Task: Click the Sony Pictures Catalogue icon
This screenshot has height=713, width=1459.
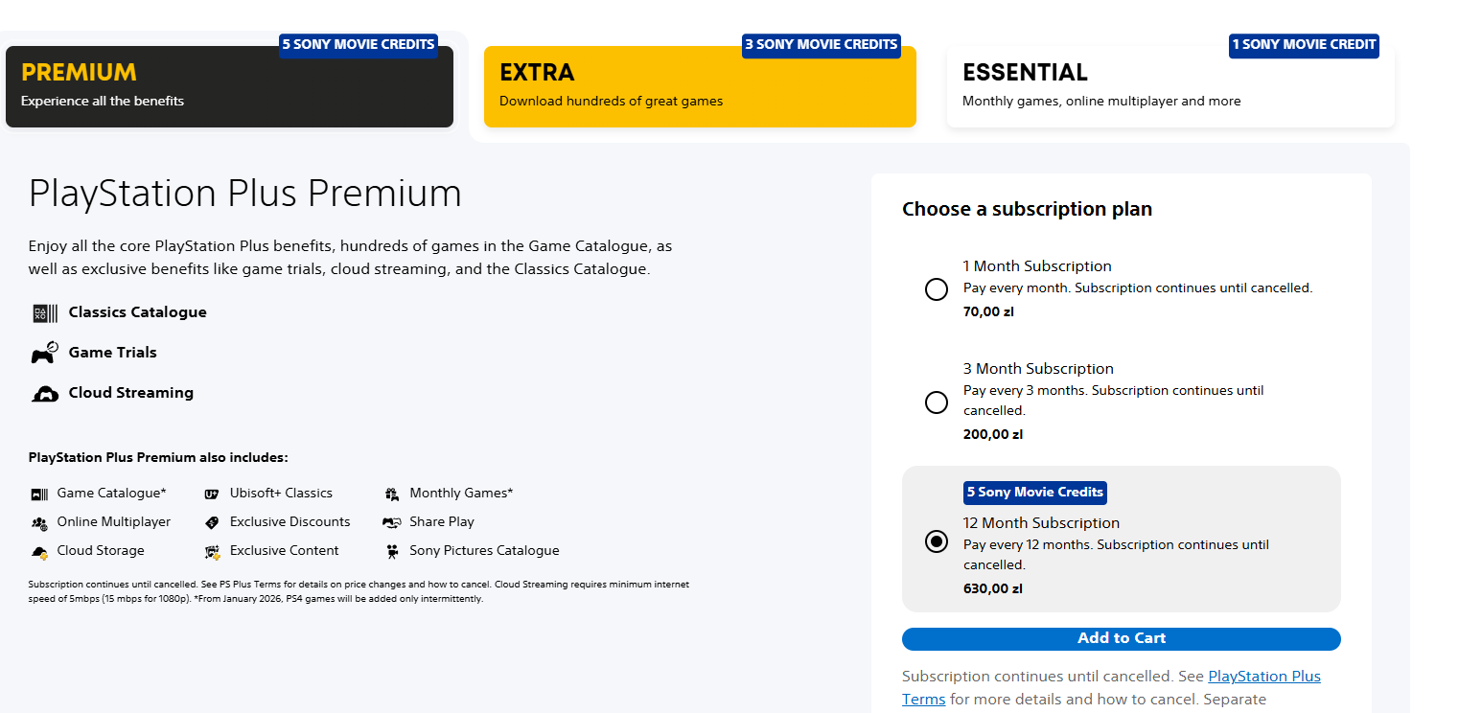Action: pos(391,551)
